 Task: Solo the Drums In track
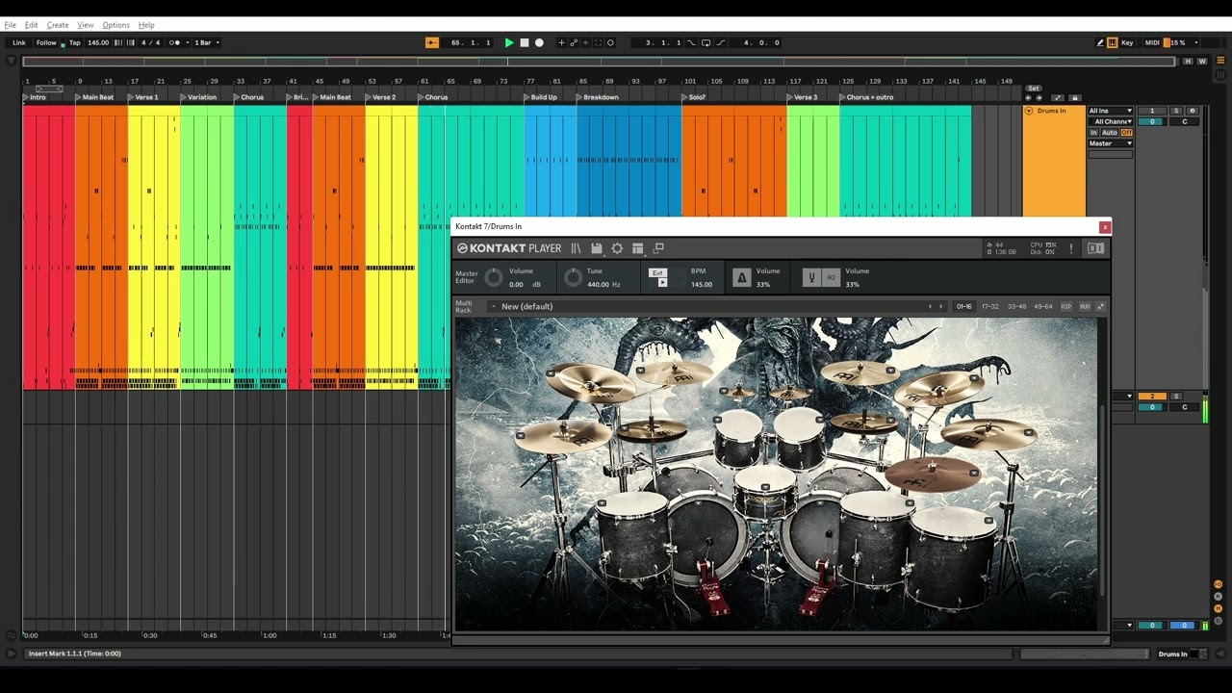(1176, 111)
